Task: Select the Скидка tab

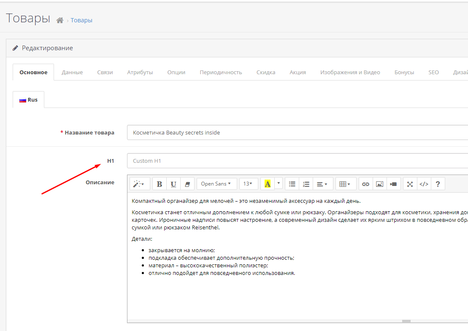Action: [266, 72]
